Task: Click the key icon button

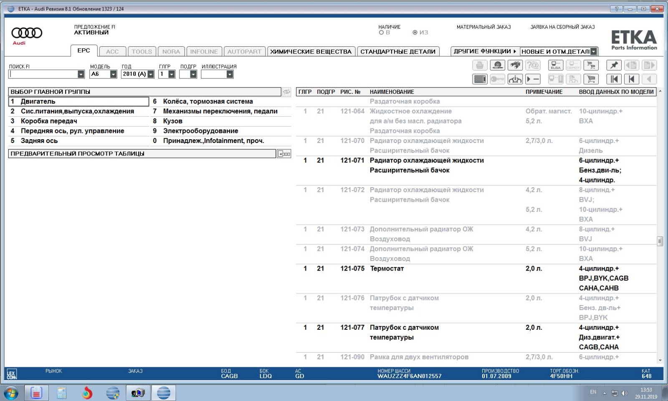Action: point(497,79)
